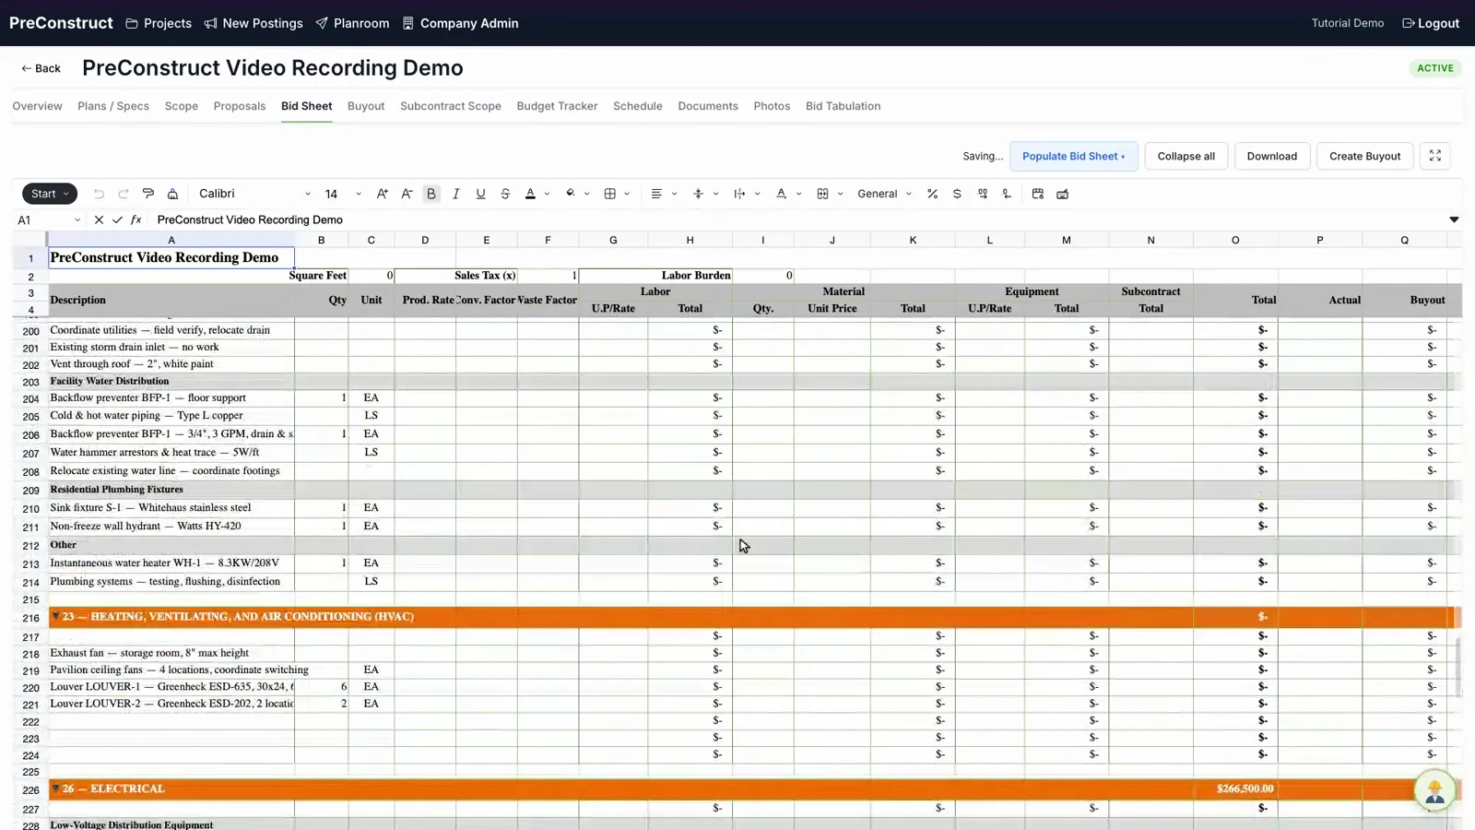Image resolution: width=1475 pixels, height=830 pixels.
Task: Open text wrap options
Action: tap(739, 194)
